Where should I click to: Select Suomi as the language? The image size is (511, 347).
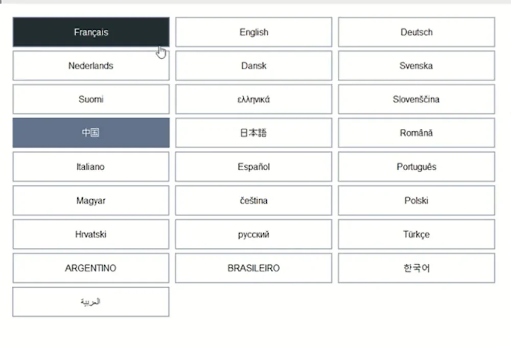[91, 99]
